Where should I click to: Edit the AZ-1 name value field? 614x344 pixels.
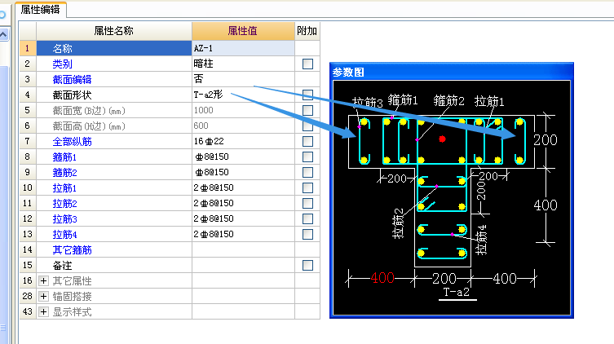tap(243, 48)
